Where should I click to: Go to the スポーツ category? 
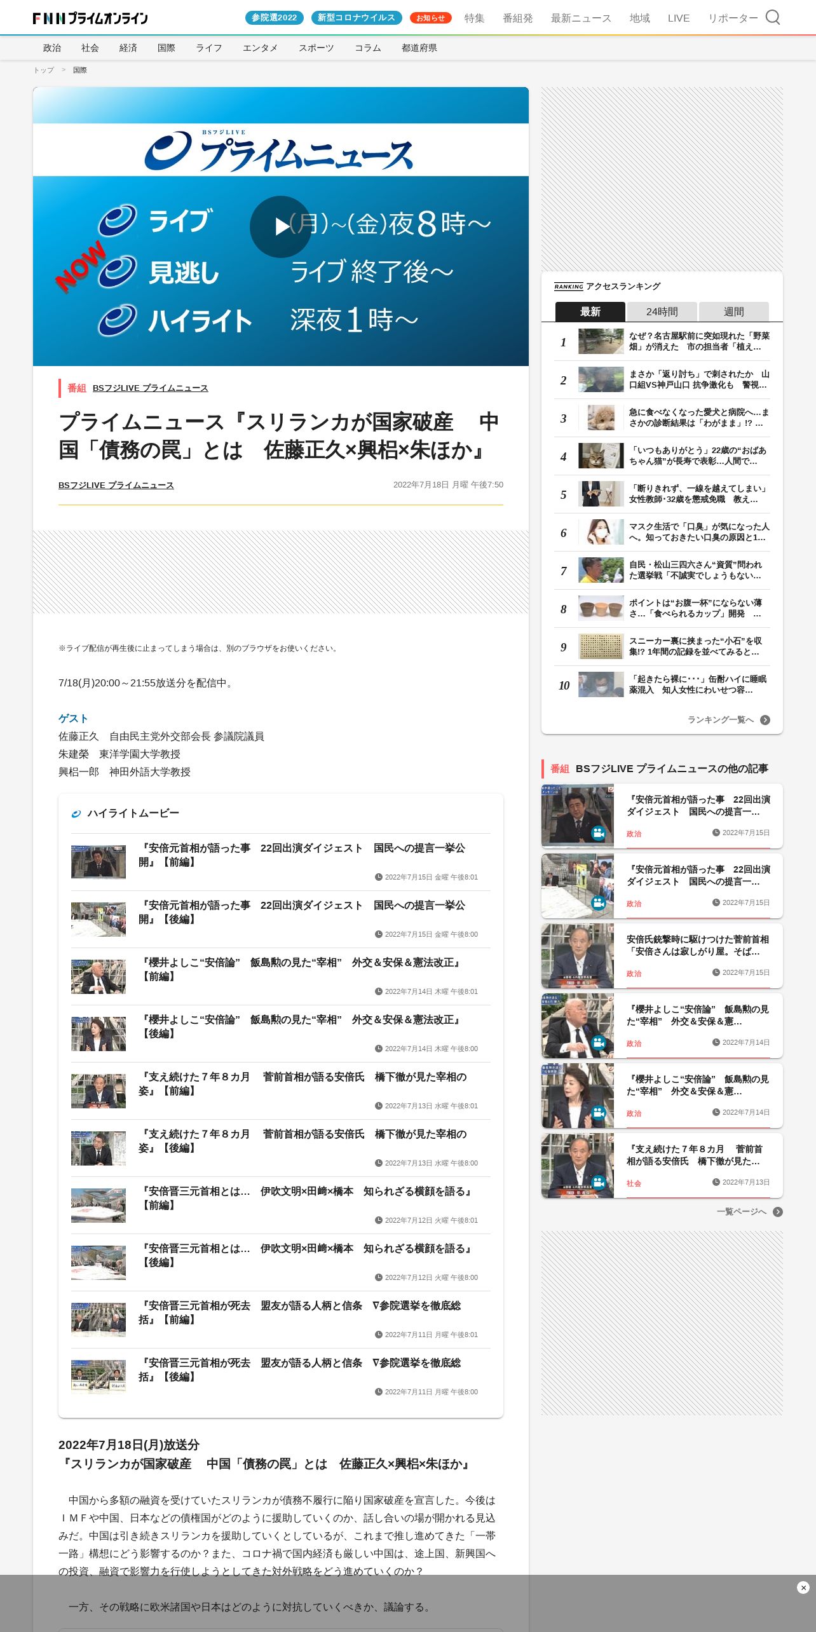pos(316,48)
